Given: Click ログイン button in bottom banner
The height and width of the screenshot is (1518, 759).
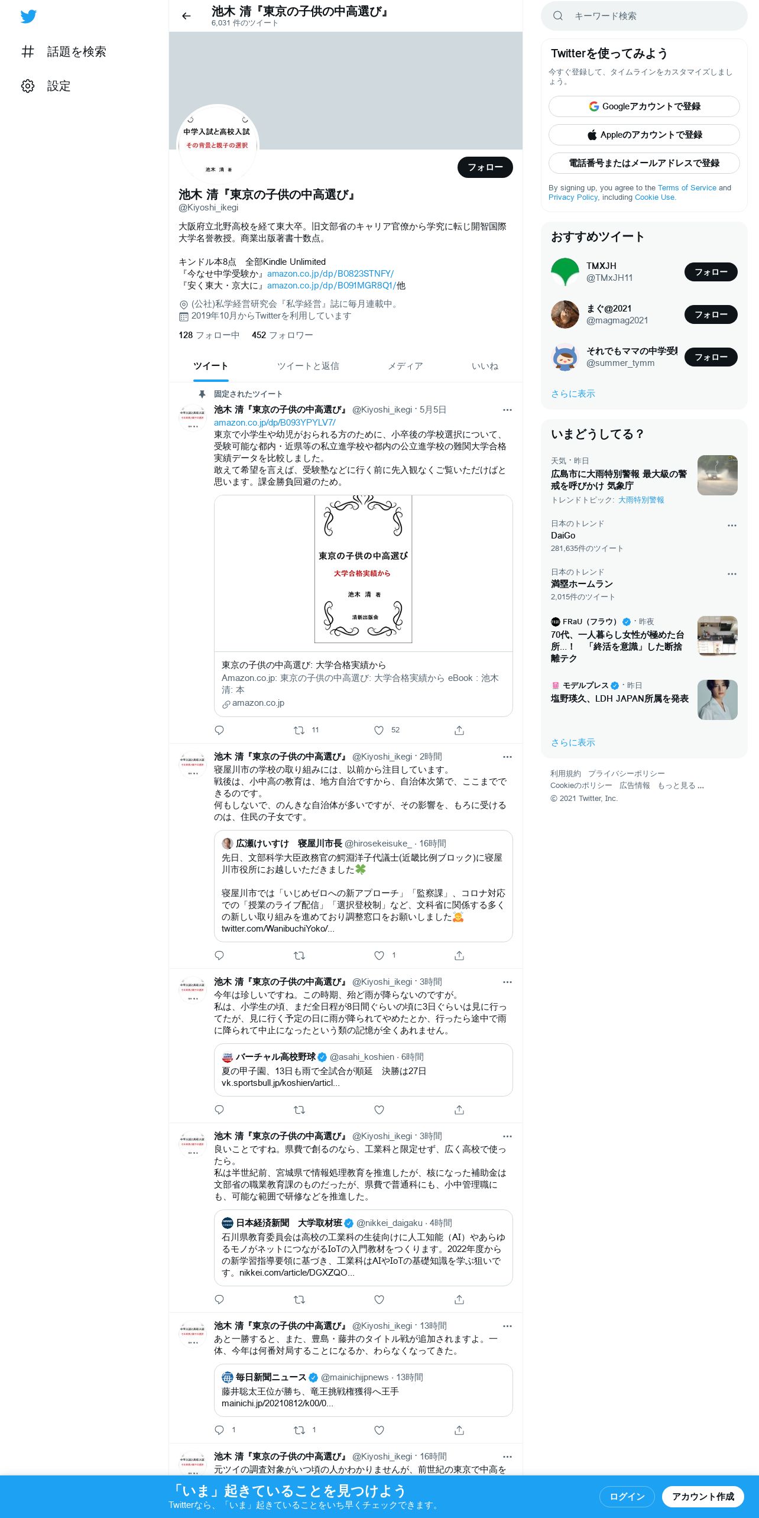Looking at the screenshot, I should point(627,1496).
